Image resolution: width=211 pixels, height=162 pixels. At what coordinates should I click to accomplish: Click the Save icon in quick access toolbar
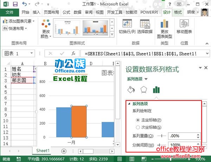(x=15, y=4)
